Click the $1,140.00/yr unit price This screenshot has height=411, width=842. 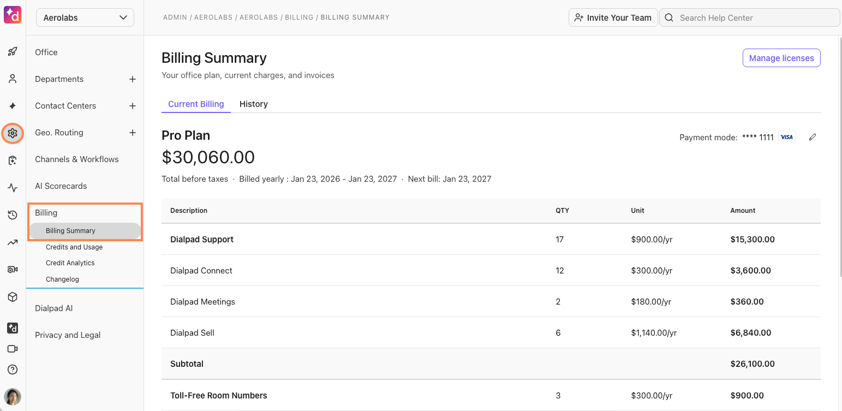(x=654, y=333)
